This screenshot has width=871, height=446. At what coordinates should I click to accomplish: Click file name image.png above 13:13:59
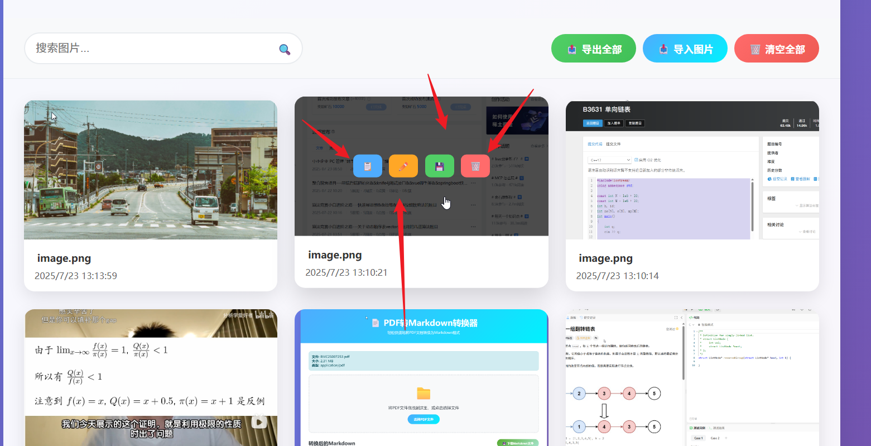[64, 258]
